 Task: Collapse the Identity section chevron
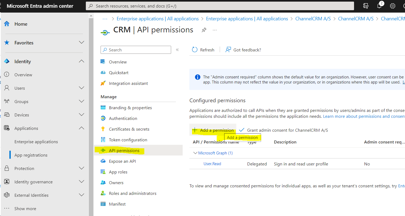82,61
